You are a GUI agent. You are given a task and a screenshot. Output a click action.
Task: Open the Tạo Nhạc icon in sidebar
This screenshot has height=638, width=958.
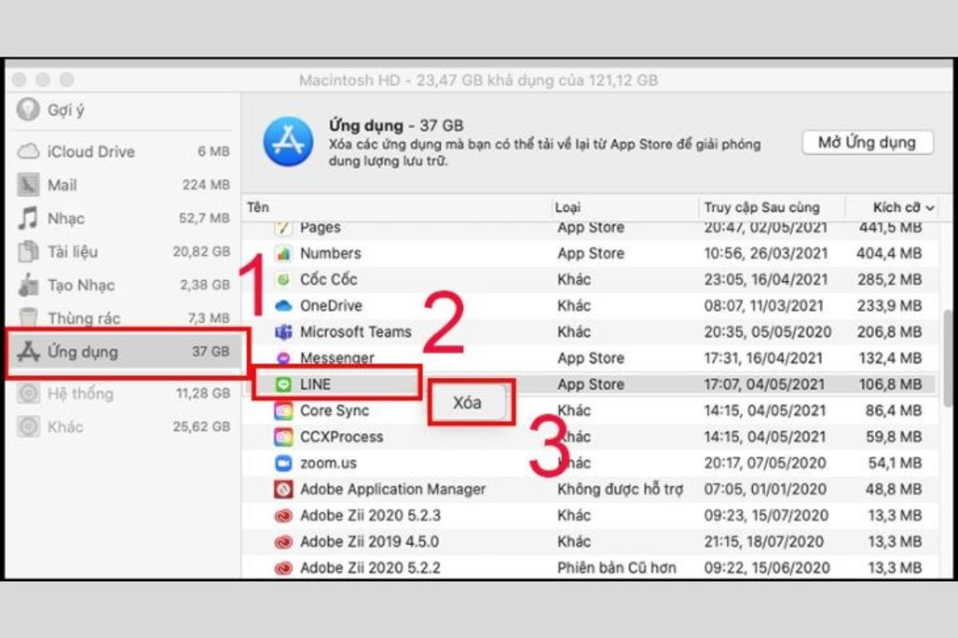click(x=29, y=285)
